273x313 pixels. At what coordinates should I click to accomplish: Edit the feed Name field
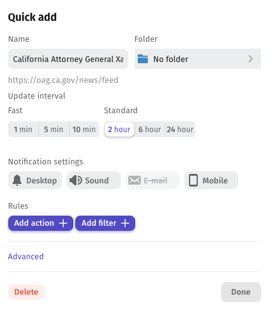pyautogui.click(x=68, y=59)
